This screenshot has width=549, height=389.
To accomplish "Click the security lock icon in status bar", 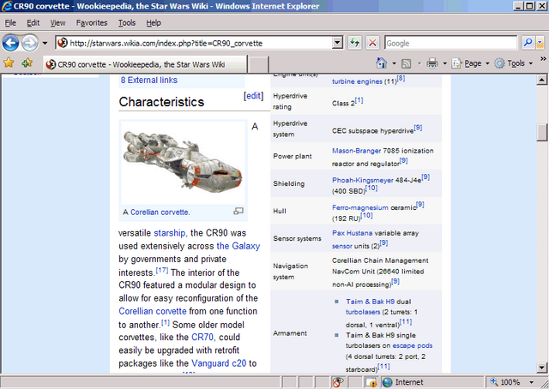I will coord(371,382).
